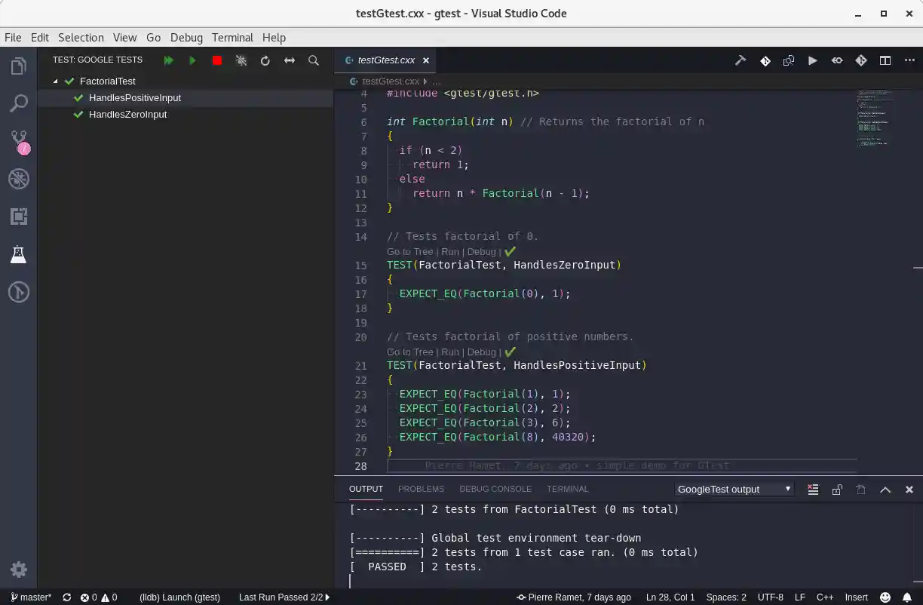
Task: Toggle output scroll lock icon
Action: [x=837, y=490]
